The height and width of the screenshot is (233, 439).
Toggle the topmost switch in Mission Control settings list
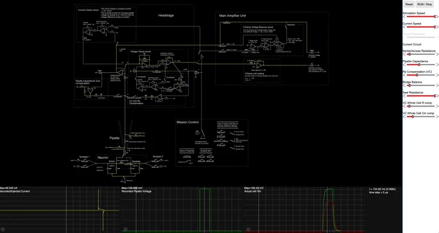[x=221, y=131]
